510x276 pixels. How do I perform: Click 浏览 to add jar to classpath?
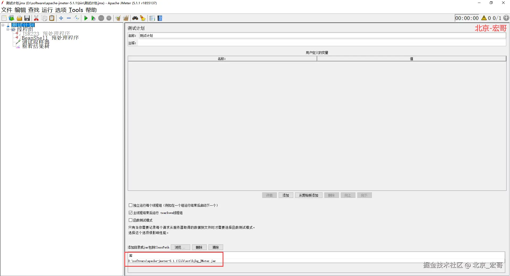tap(180, 247)
